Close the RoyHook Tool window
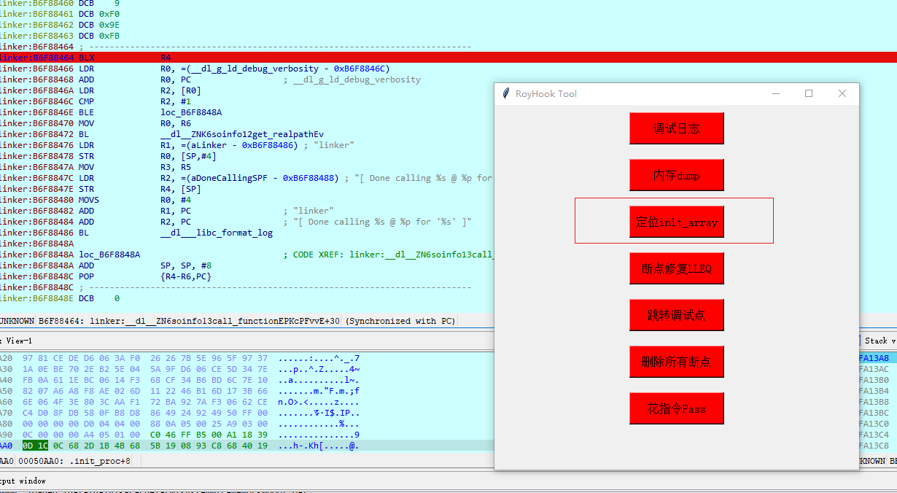 (x=842, y=93)
